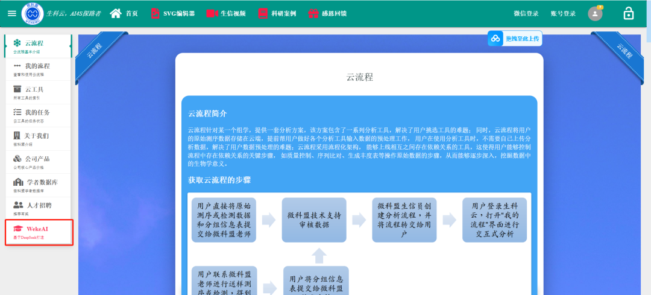Click the graduation cap icon beside WekeAI
Viewport: 651px width, 295px height.
pos(17,229)
